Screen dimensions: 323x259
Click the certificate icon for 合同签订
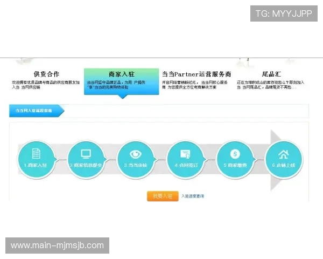[185, 154]
